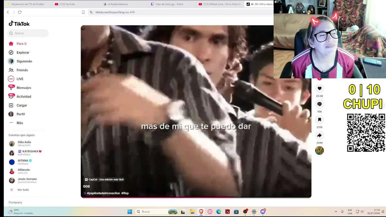This screenshot has width=386, height=217.
Task: Reload the page with the refresh icon
Action: pos(20,12)
